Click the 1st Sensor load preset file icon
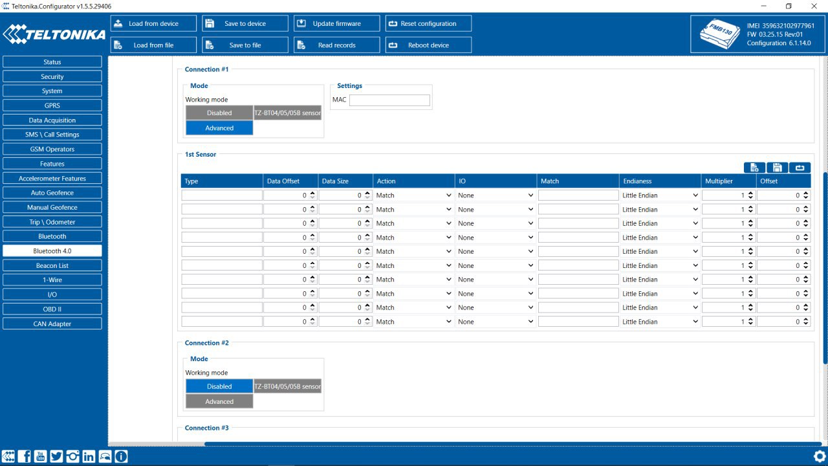 coord(754,168)
